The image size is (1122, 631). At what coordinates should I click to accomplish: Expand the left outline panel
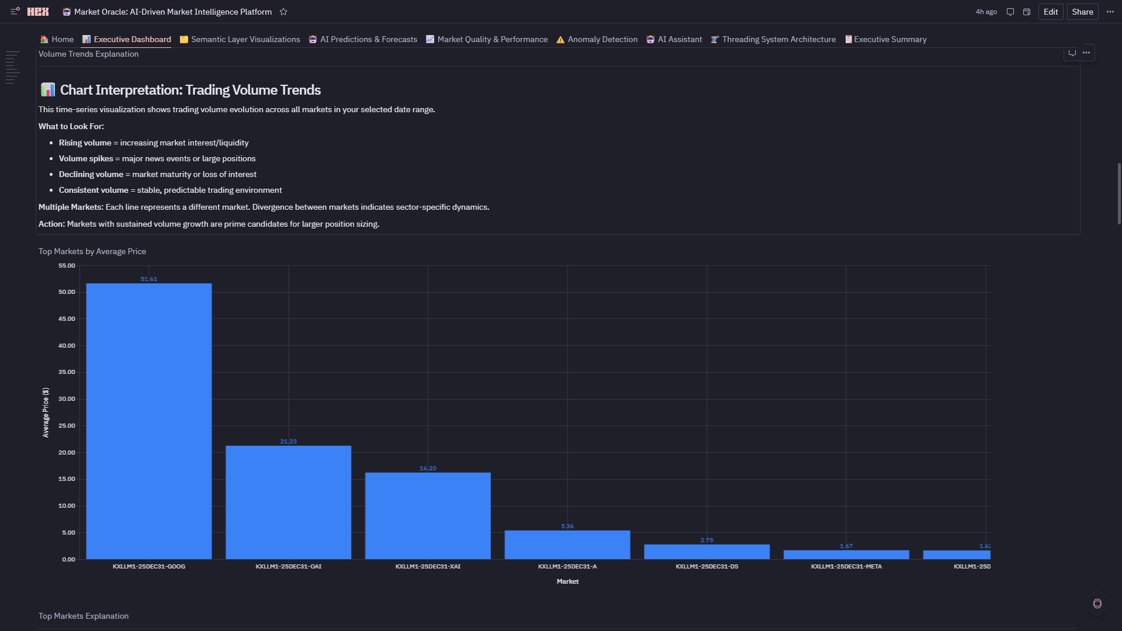[12, 67]
